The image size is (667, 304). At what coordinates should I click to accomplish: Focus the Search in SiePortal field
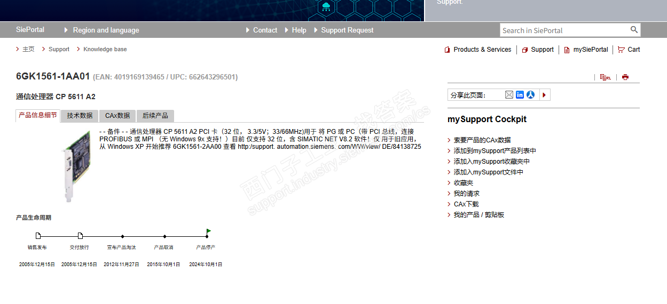click(564, 30)
